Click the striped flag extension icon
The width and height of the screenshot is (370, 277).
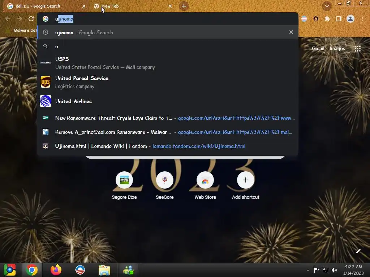point(304,19)
